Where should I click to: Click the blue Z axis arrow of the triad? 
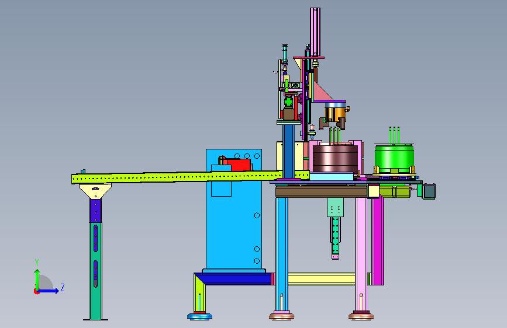[x=49, y=291]
